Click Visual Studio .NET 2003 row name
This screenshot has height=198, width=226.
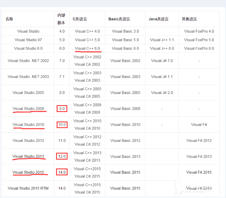click(x=28, y=77)
